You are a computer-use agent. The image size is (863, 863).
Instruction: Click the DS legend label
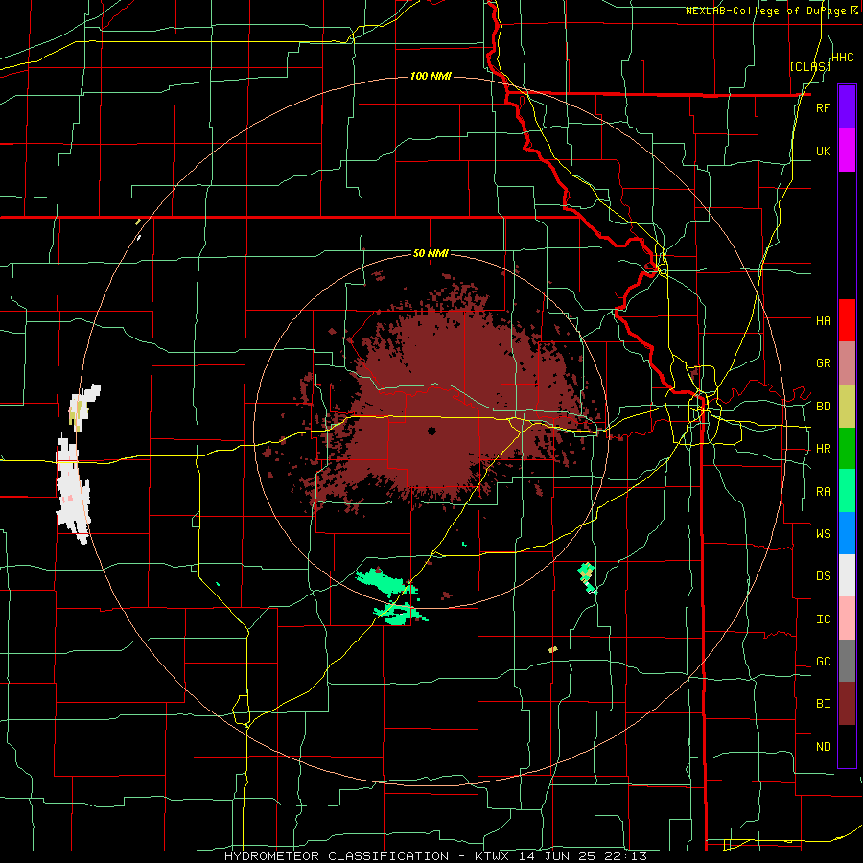pos(823,576)
